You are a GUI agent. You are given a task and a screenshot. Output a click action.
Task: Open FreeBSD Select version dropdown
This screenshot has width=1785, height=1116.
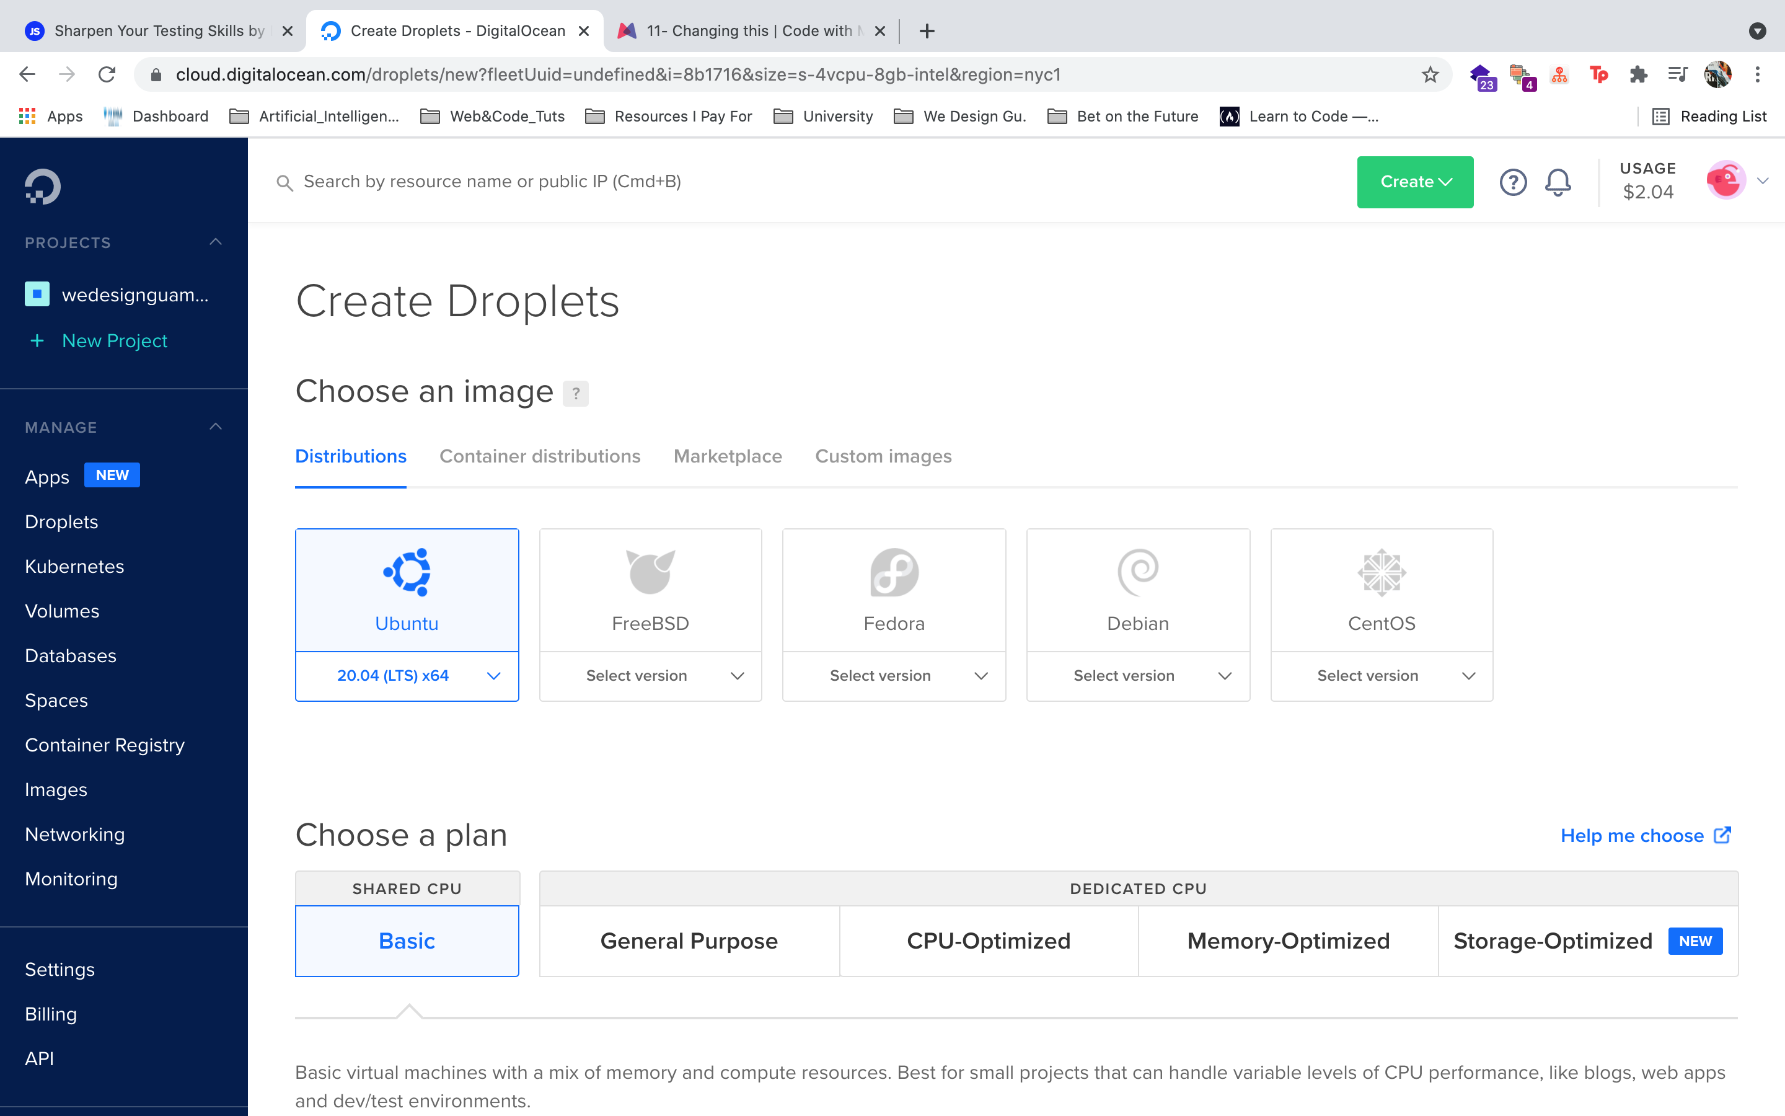650,676
